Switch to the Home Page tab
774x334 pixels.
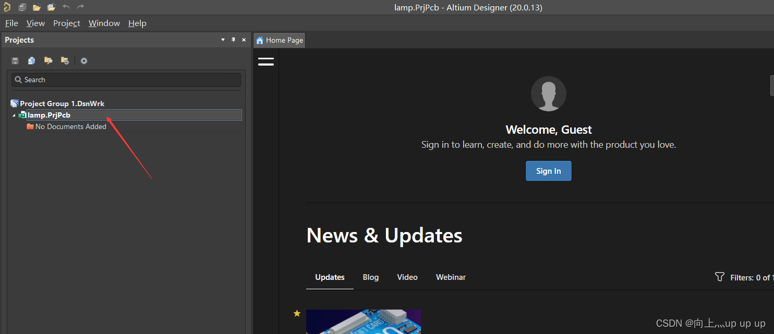(279, 40)
